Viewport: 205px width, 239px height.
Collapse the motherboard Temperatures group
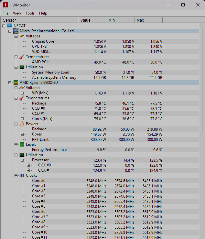16,57
